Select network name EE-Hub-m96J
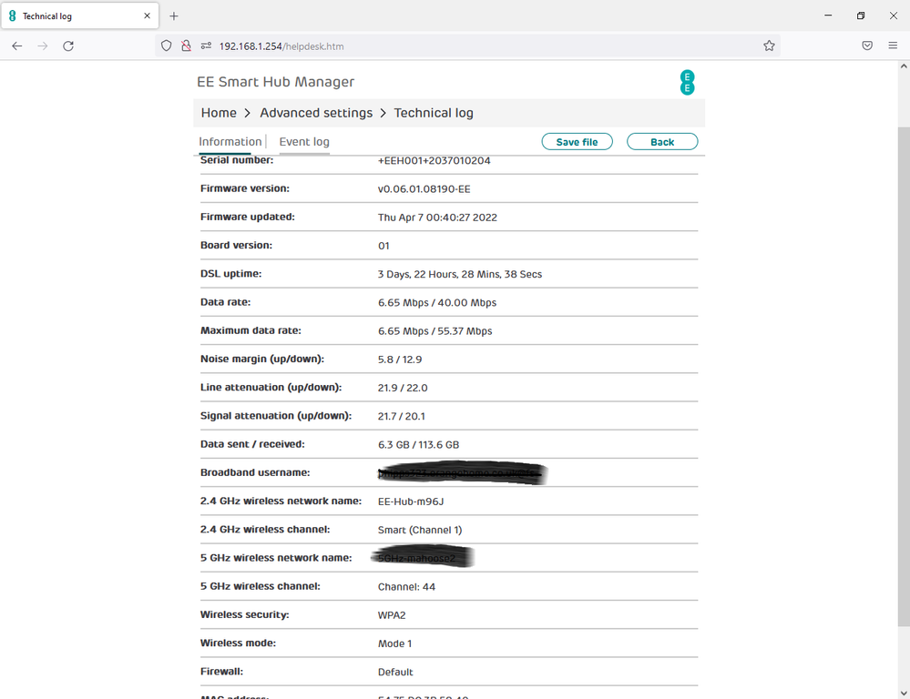Image resolution: width=910 pixels, height=699 pixels. point(411,501)
